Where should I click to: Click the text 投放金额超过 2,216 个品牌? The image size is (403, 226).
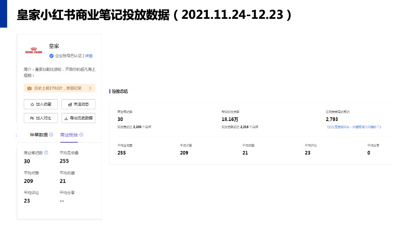[x=240, y=127]
